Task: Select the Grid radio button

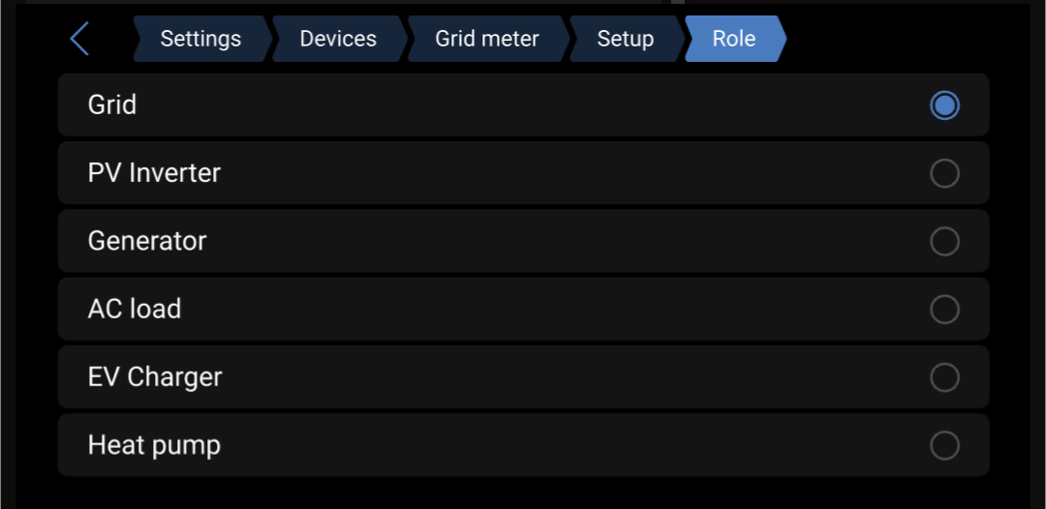Action: 944,105
